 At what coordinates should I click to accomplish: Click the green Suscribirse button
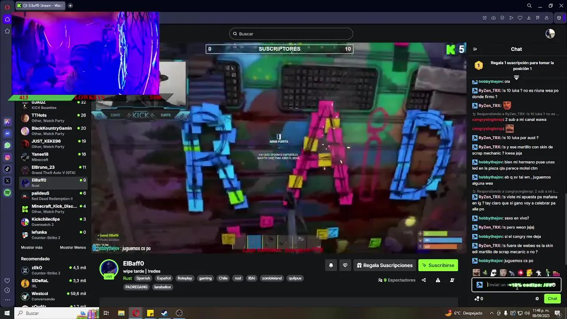438,265
